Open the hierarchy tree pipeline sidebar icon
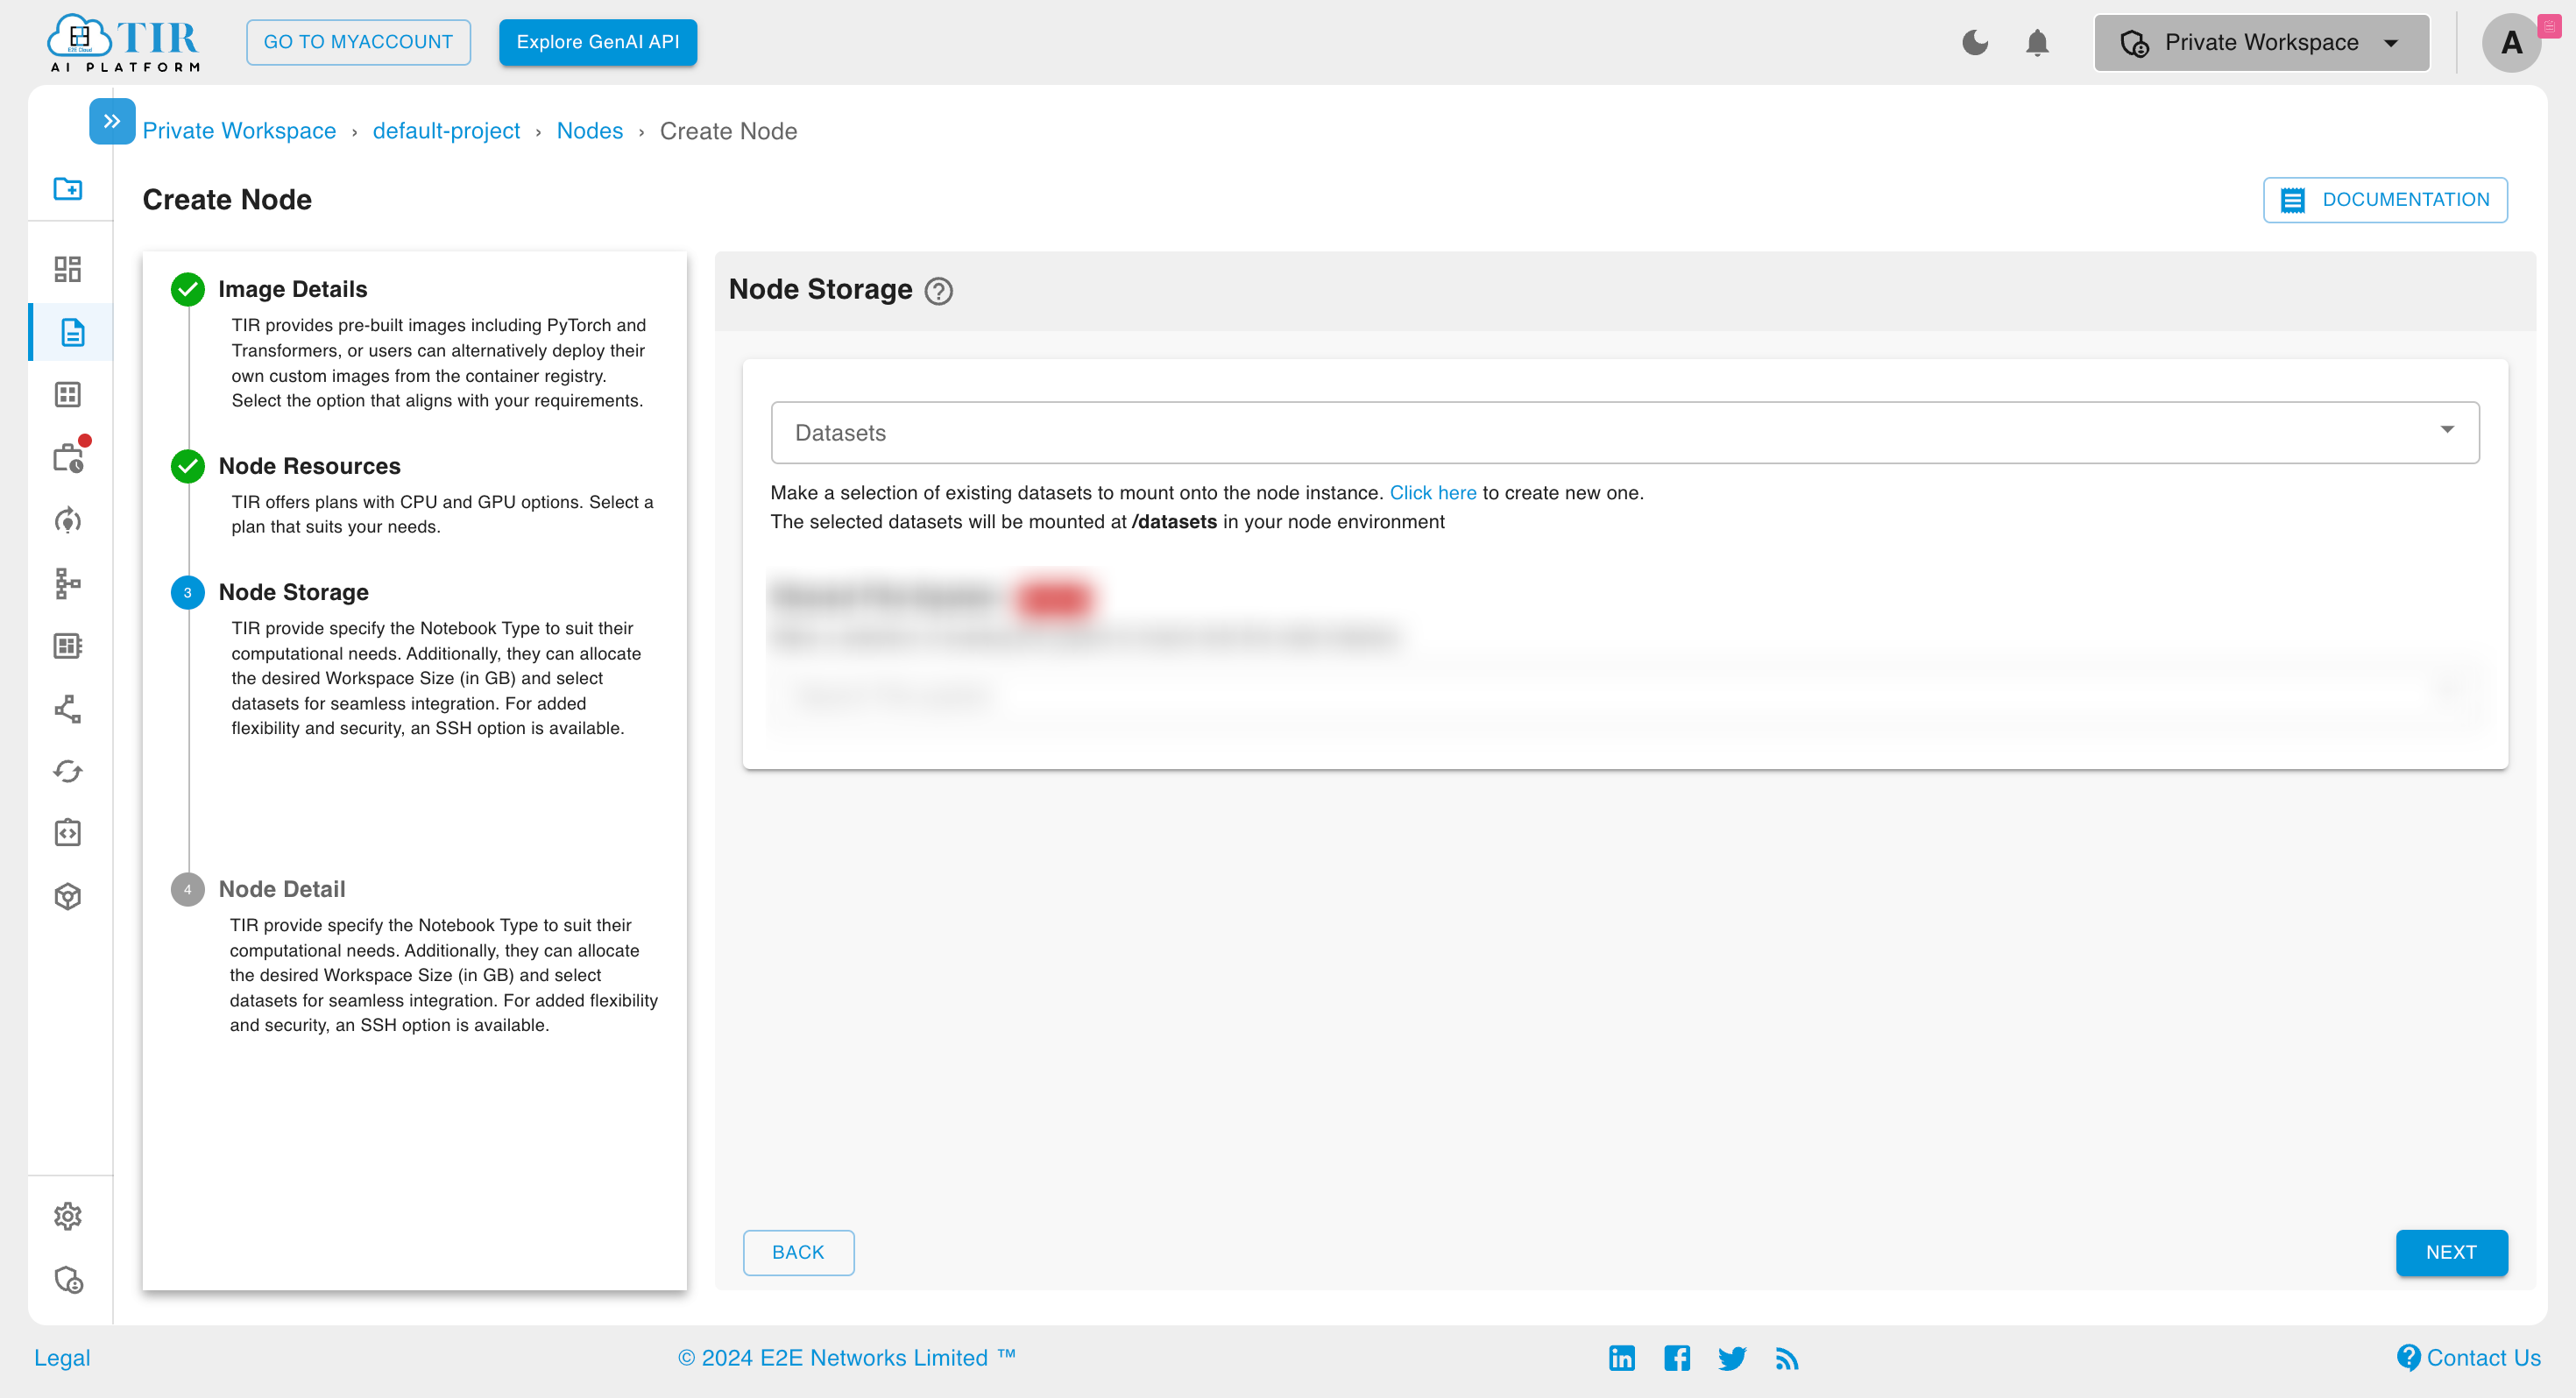Screen dimensions: 2576x1398 [68, 583]
